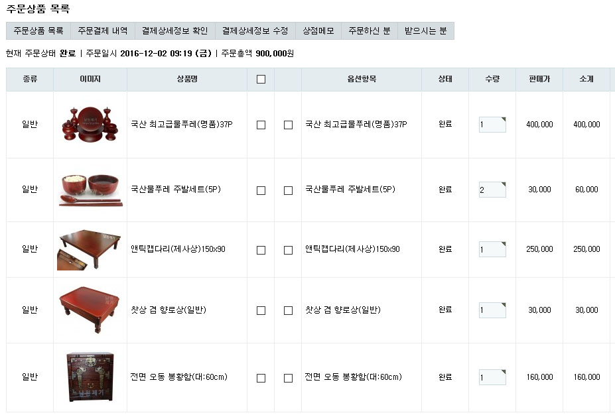Tick the option checkbox for 국산물푸레 주발세트(5P)

[x=288, y=190]
